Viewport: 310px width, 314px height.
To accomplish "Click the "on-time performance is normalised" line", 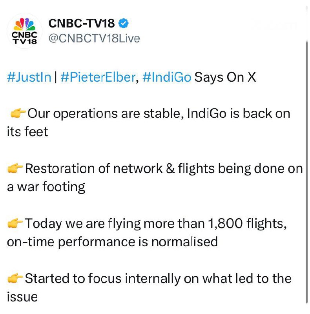I will [112, 241].
